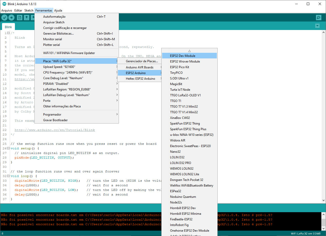326x236 pixels.
Task: Choose Gravar Bootloader
Action: (x=77, y=120)
